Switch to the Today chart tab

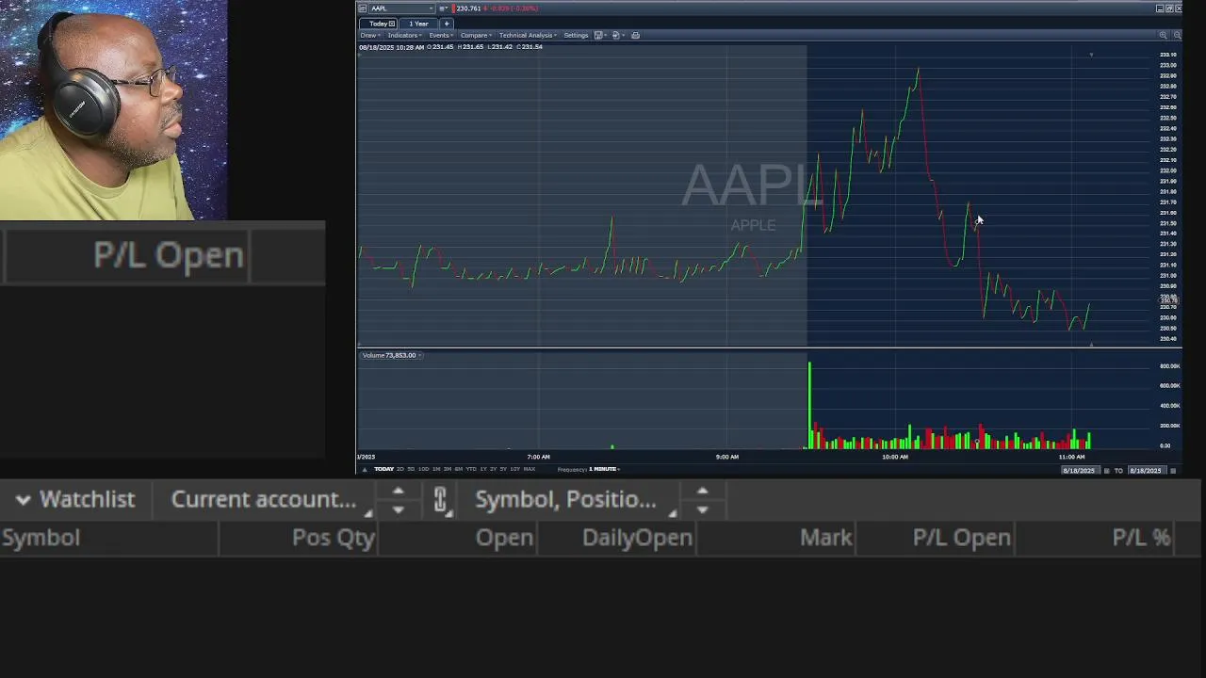click(x=378, y=24)
